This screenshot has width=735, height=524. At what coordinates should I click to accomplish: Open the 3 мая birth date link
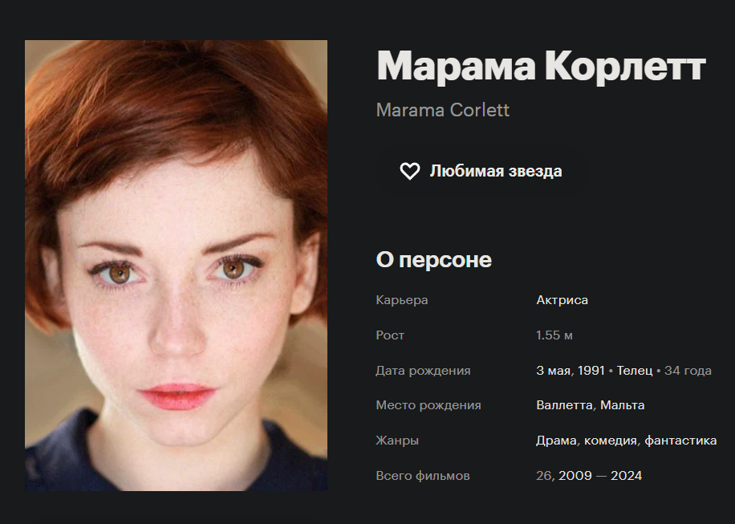[x=554, y=370]
